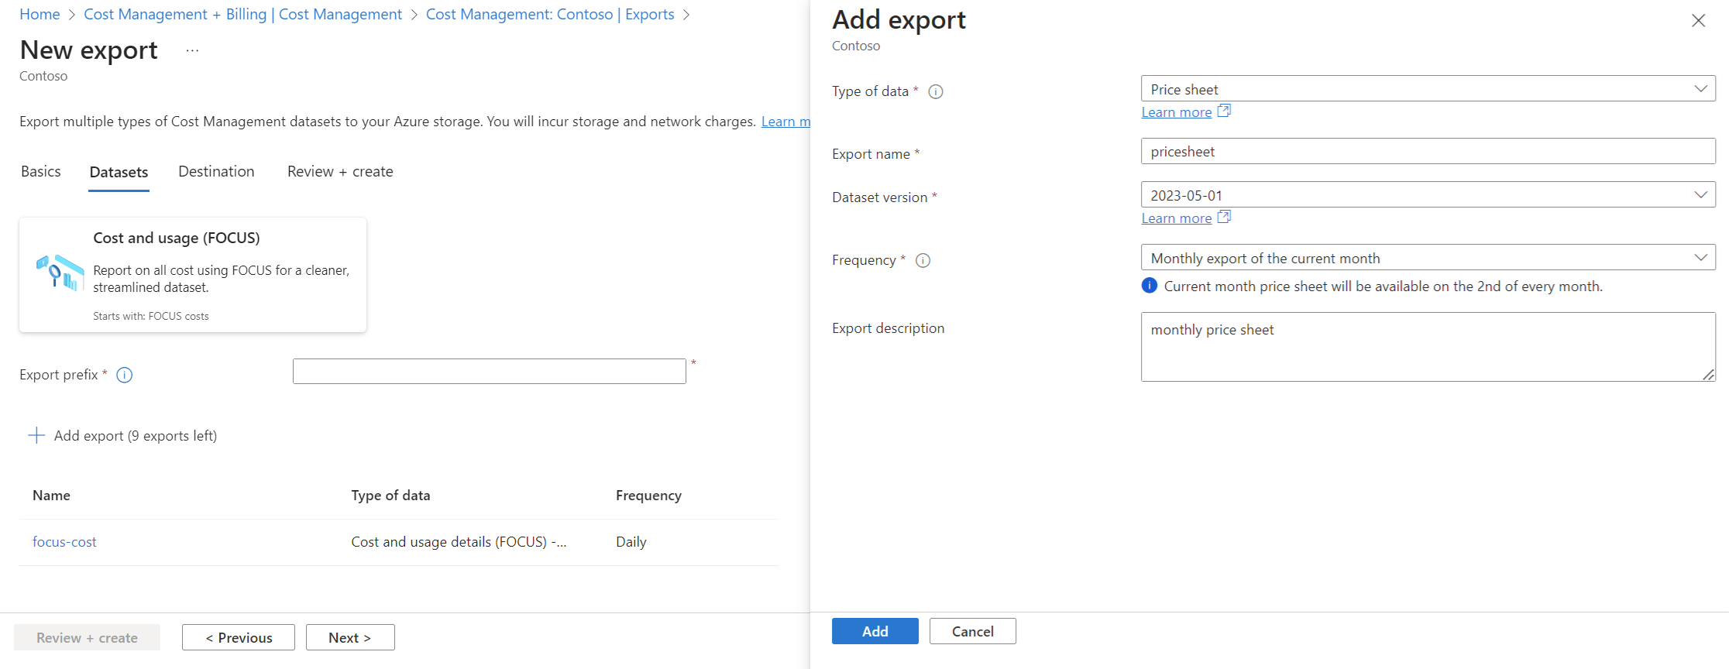The image size is (1729, 669).
Task: Click the info icon next to Type of data
Action: tap(936, 91)
